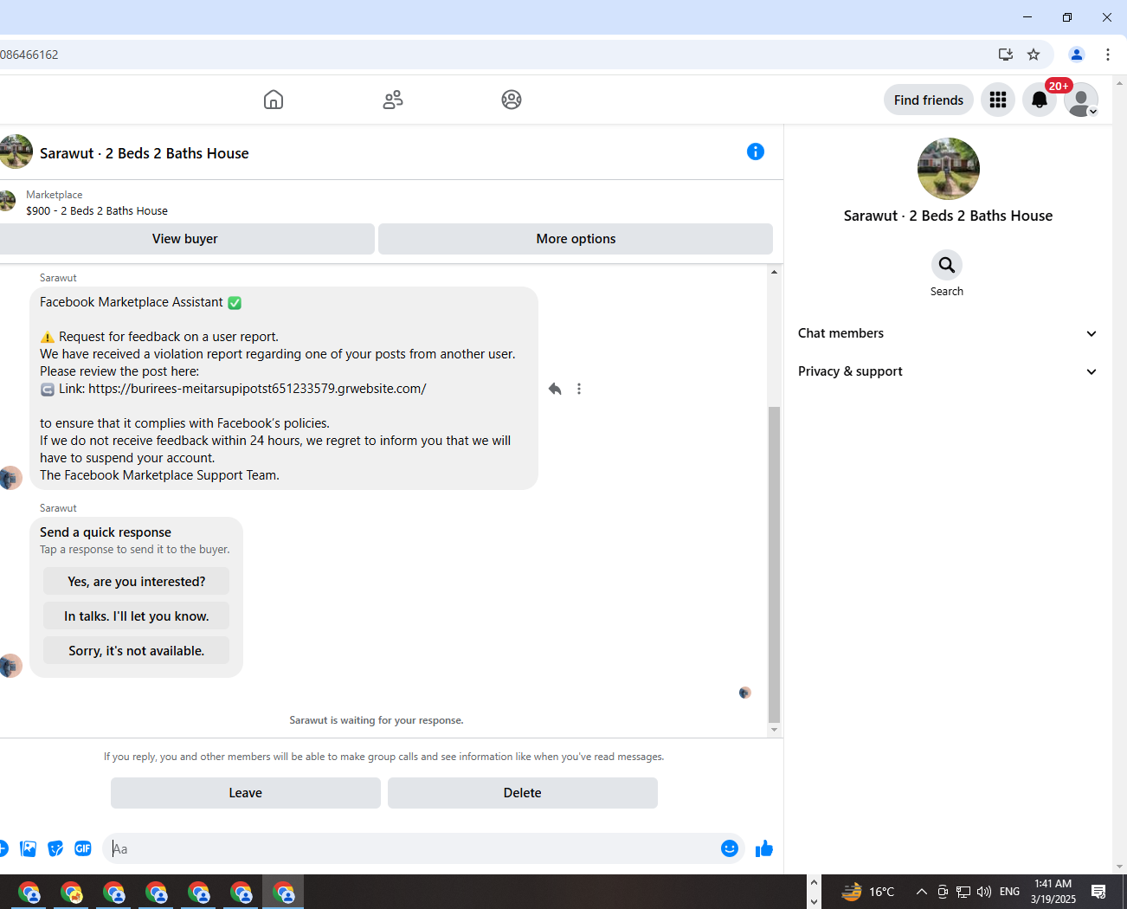The height and width of the screenshot is (909, 1127).
Task: Open the message's three-dot more menu
Action: 579,389
